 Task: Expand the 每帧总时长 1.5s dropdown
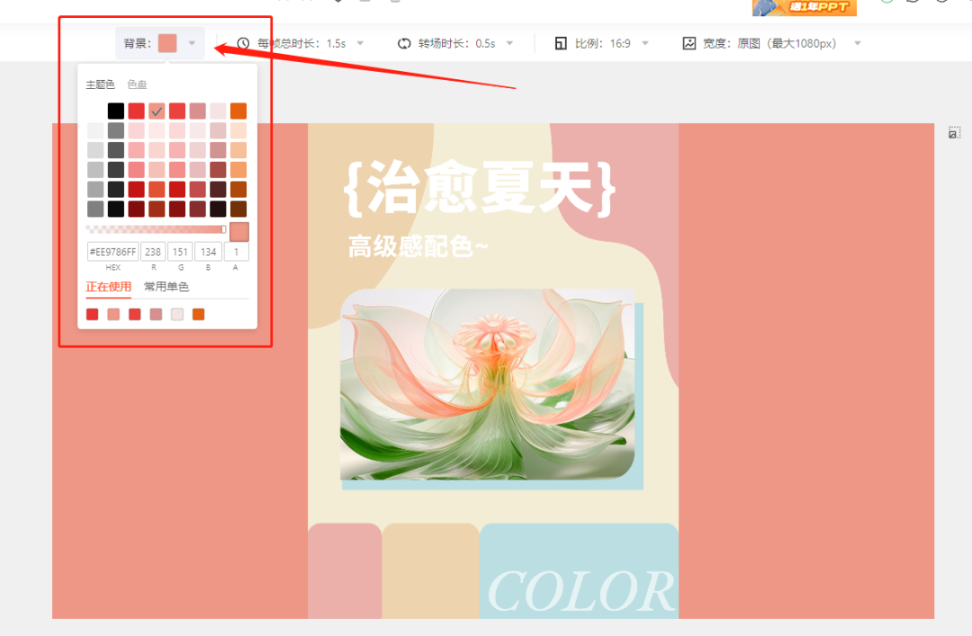coord(360,43)
